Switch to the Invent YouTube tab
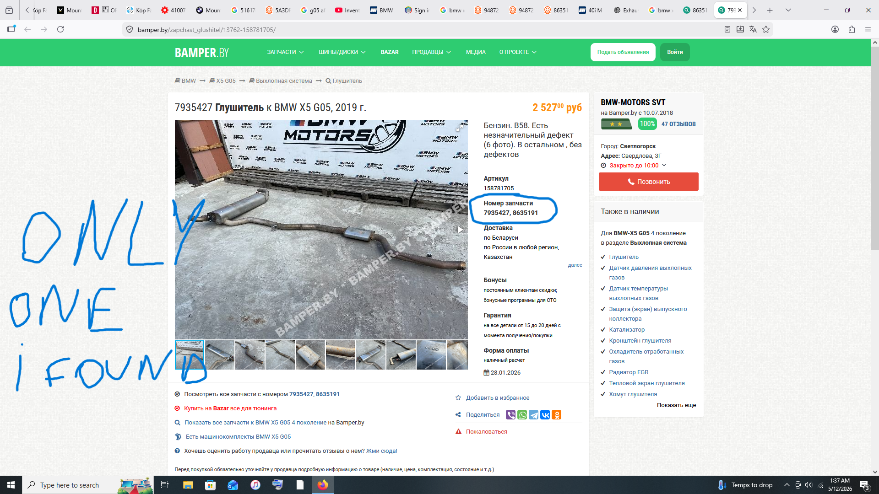The height and width of the screenshot is (494, 879). [347, 10]
